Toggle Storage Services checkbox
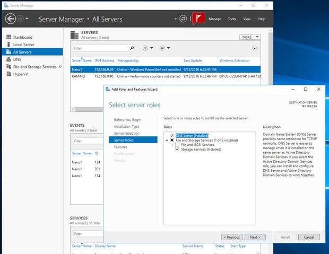Viewport: 329px width, 254px height. pyautogui.click(x=177, y=150)
